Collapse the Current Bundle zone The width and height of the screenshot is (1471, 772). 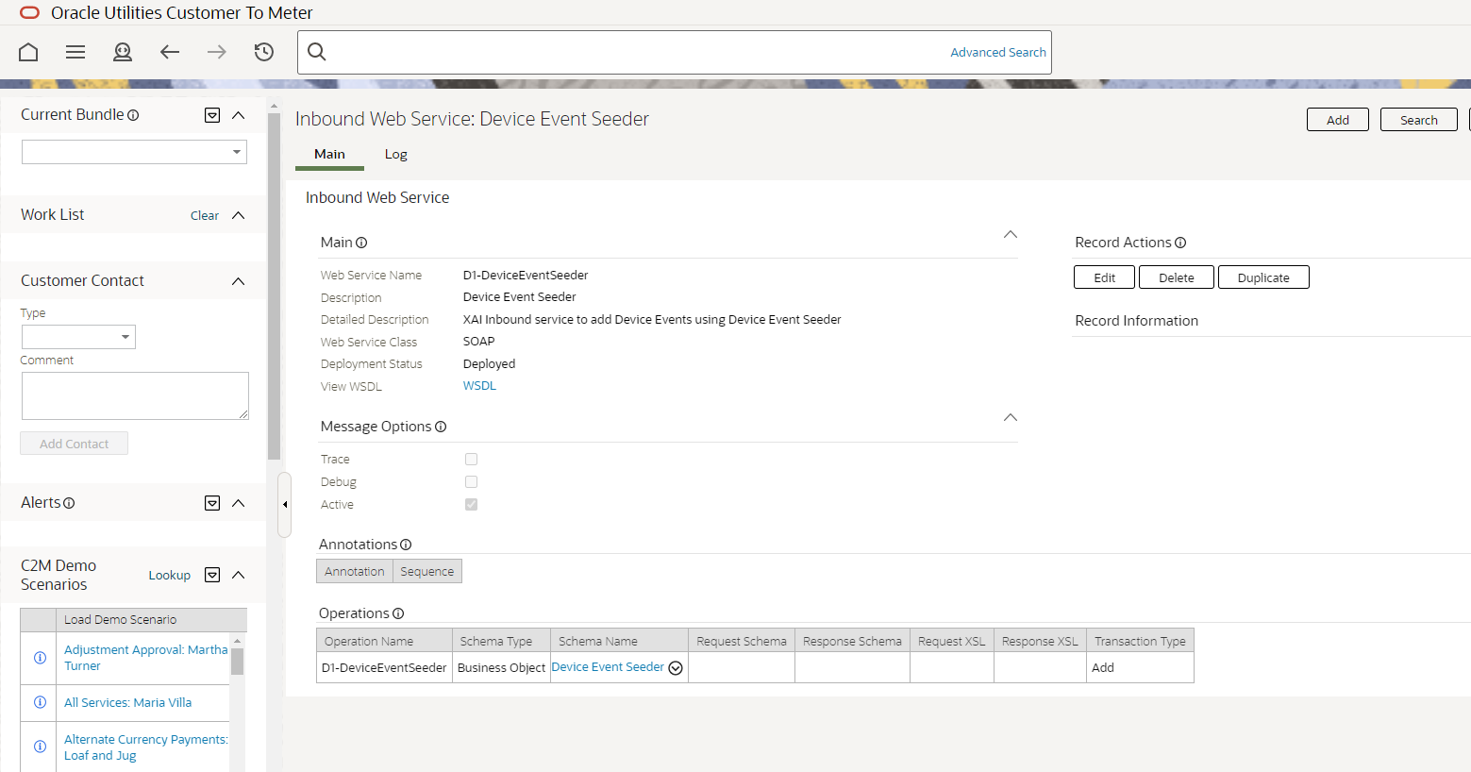(x=239, y=115)
